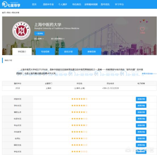157x155 pixels.
Task: Click star rating in 硕博士点 row
Action: 79,112
